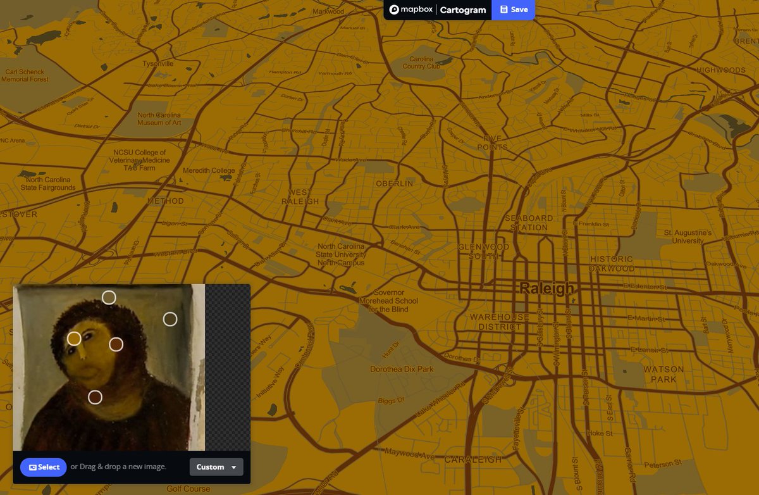Click the color picker handle on top of the hair
759x495 pixels.
[109, 298]
